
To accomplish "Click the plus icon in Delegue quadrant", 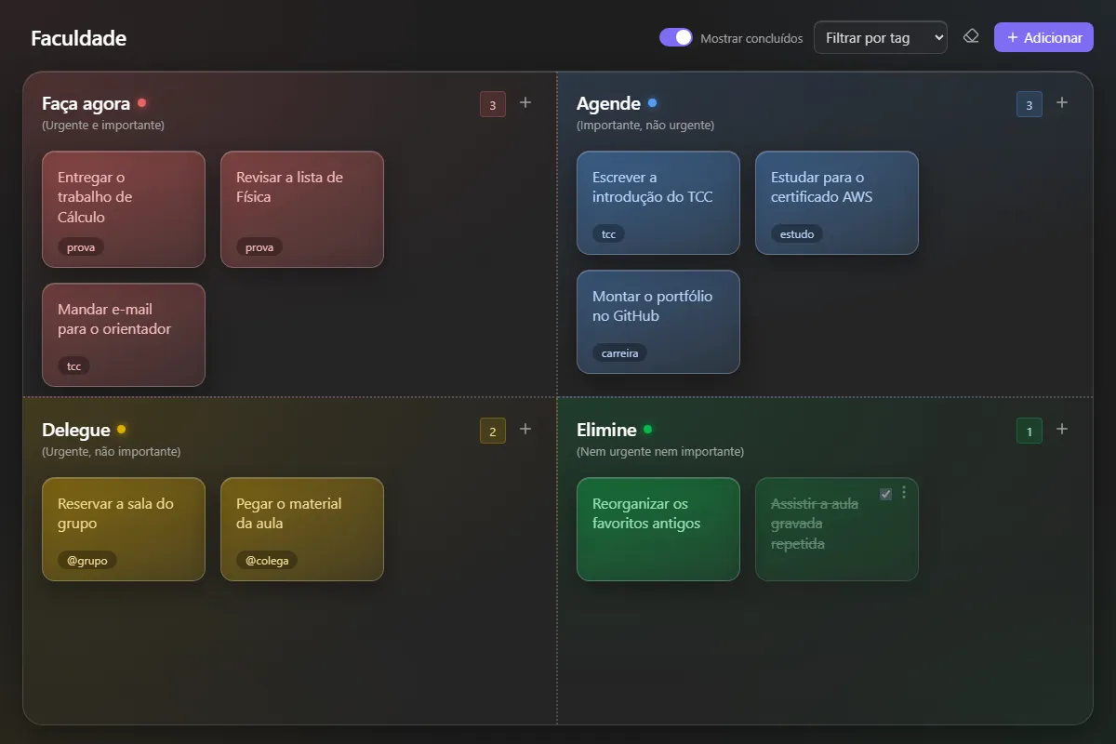I will point(525,429).
